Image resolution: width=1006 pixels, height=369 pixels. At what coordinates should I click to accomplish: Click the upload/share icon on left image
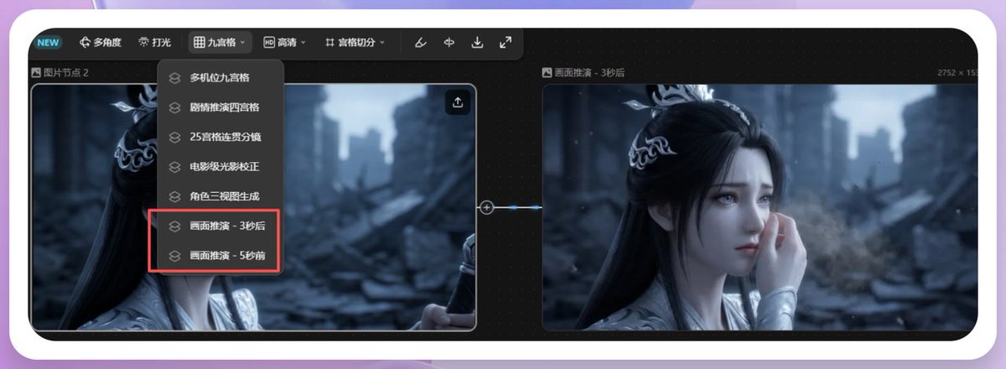(x=458, y=102)
